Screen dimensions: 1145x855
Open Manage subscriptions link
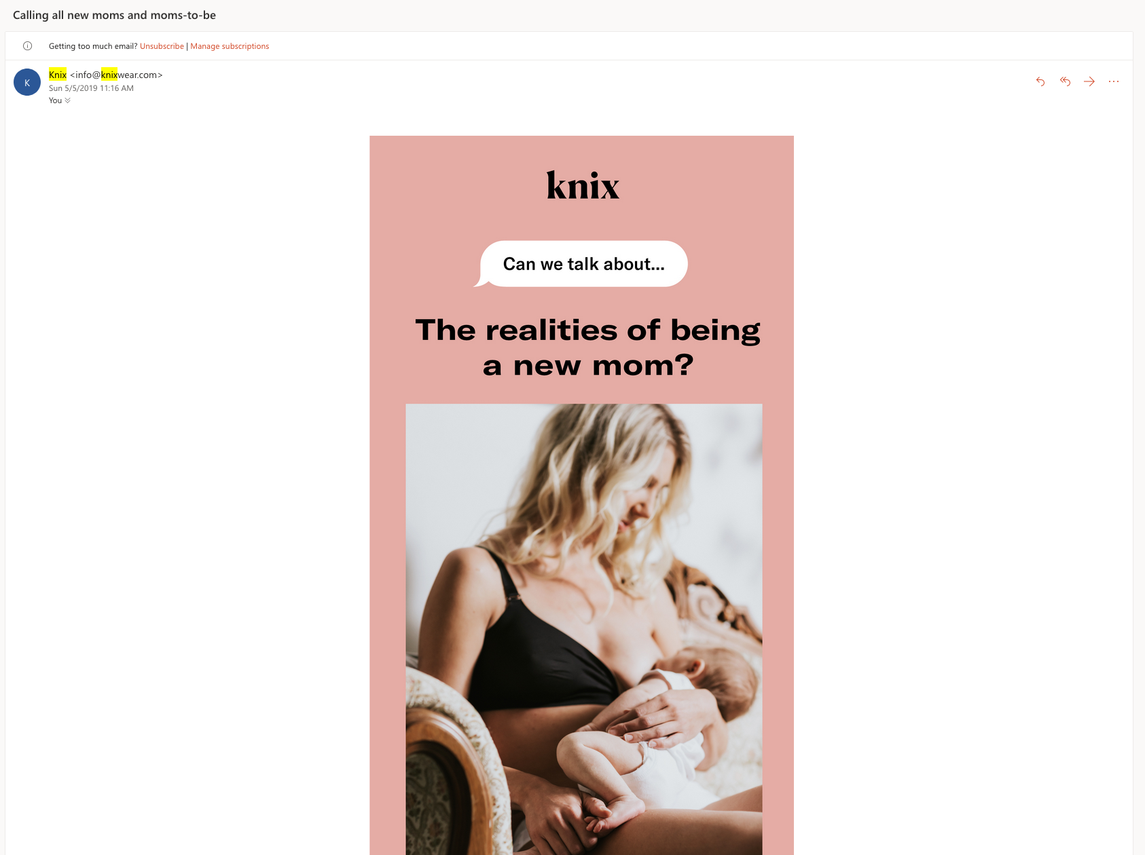coord(230,46)
